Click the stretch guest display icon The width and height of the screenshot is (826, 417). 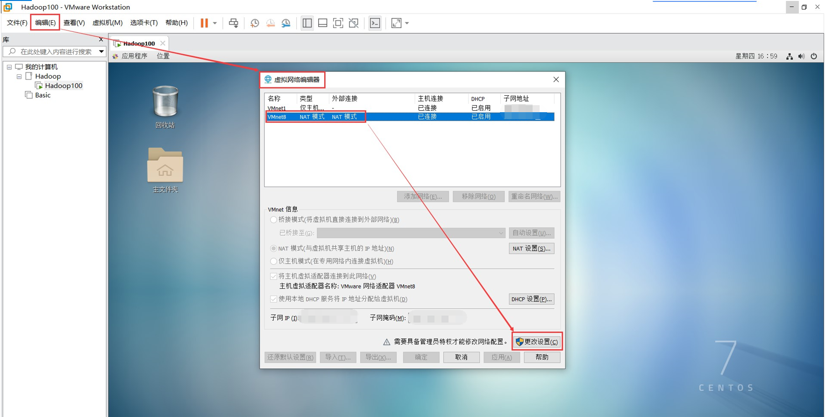click(396, 23)
